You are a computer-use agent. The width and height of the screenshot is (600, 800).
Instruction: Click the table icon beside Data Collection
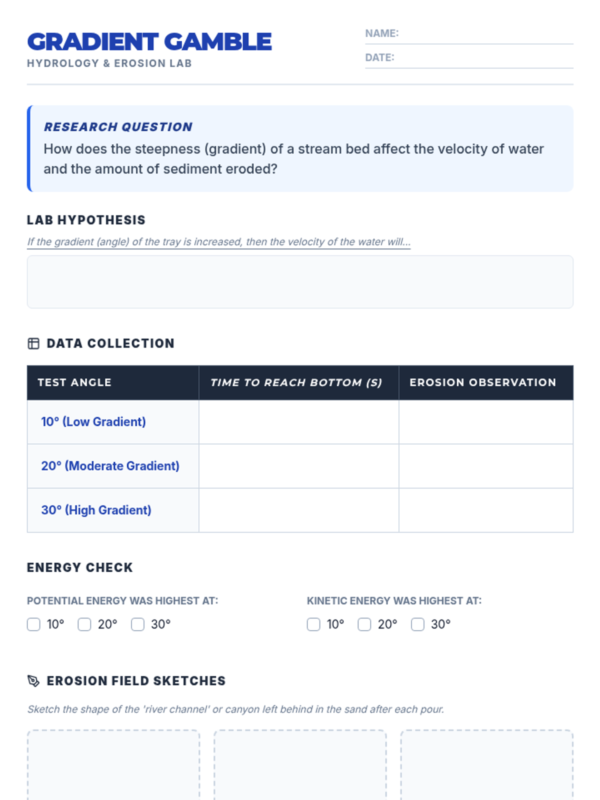pyautogui.click(x=33, y=343)
